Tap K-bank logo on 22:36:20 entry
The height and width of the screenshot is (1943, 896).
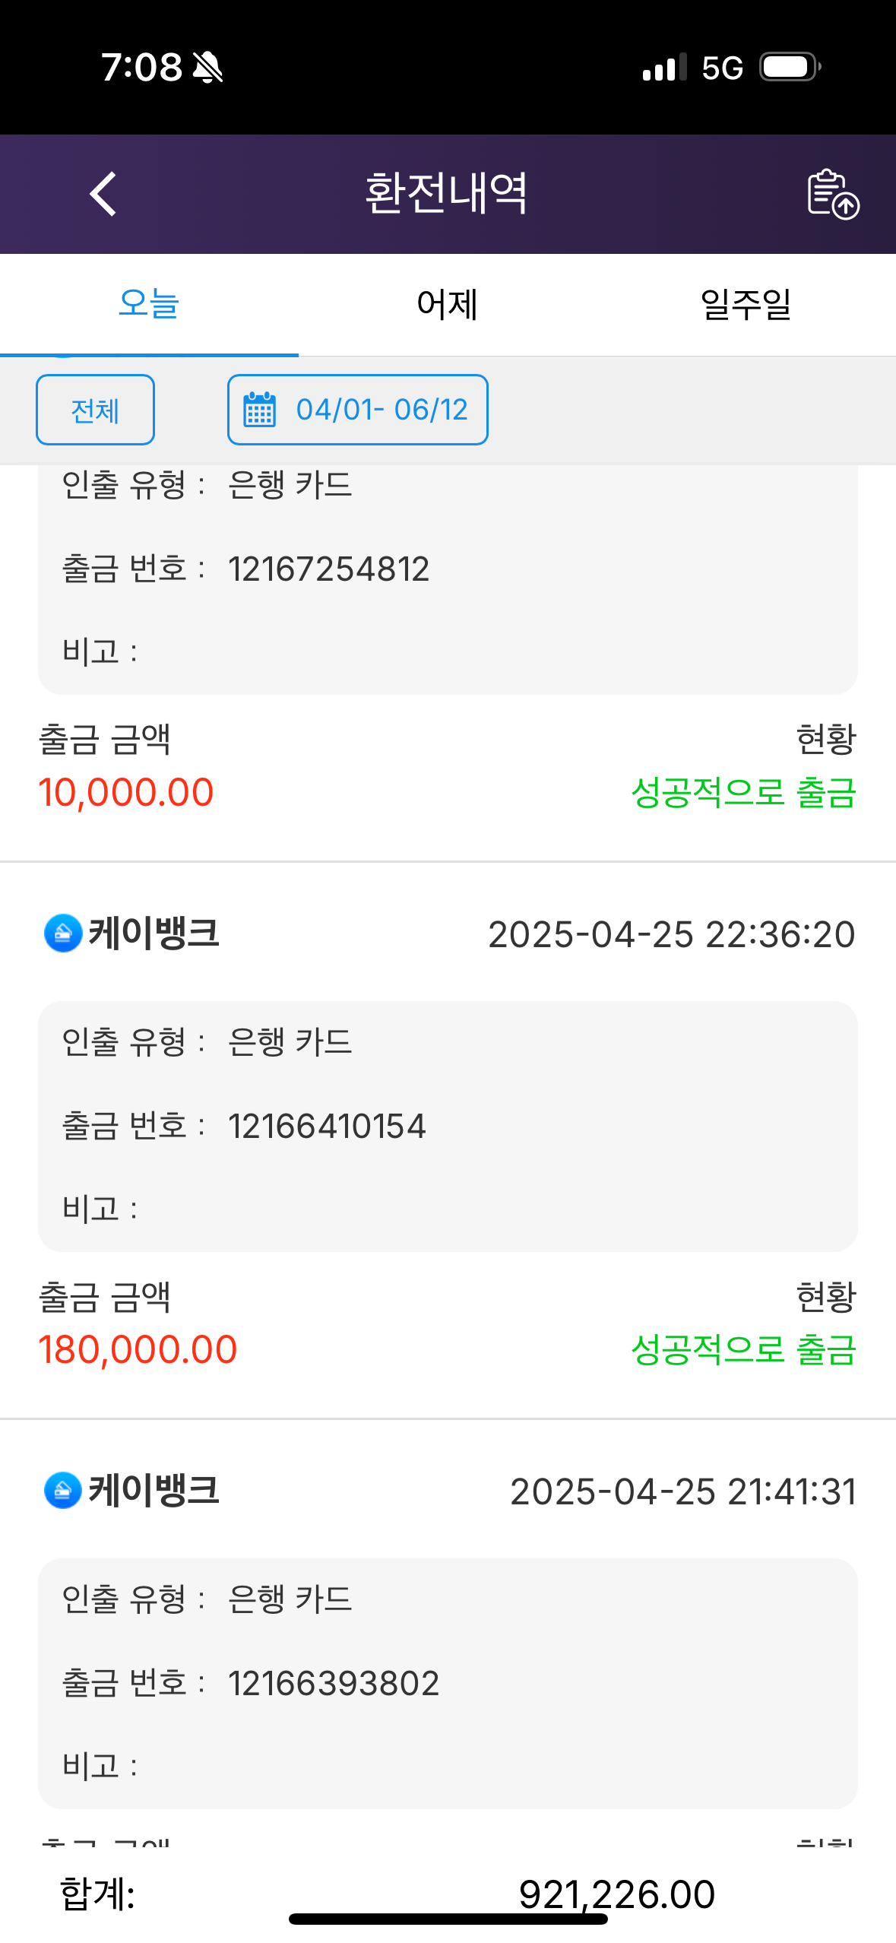click(63, 933)
